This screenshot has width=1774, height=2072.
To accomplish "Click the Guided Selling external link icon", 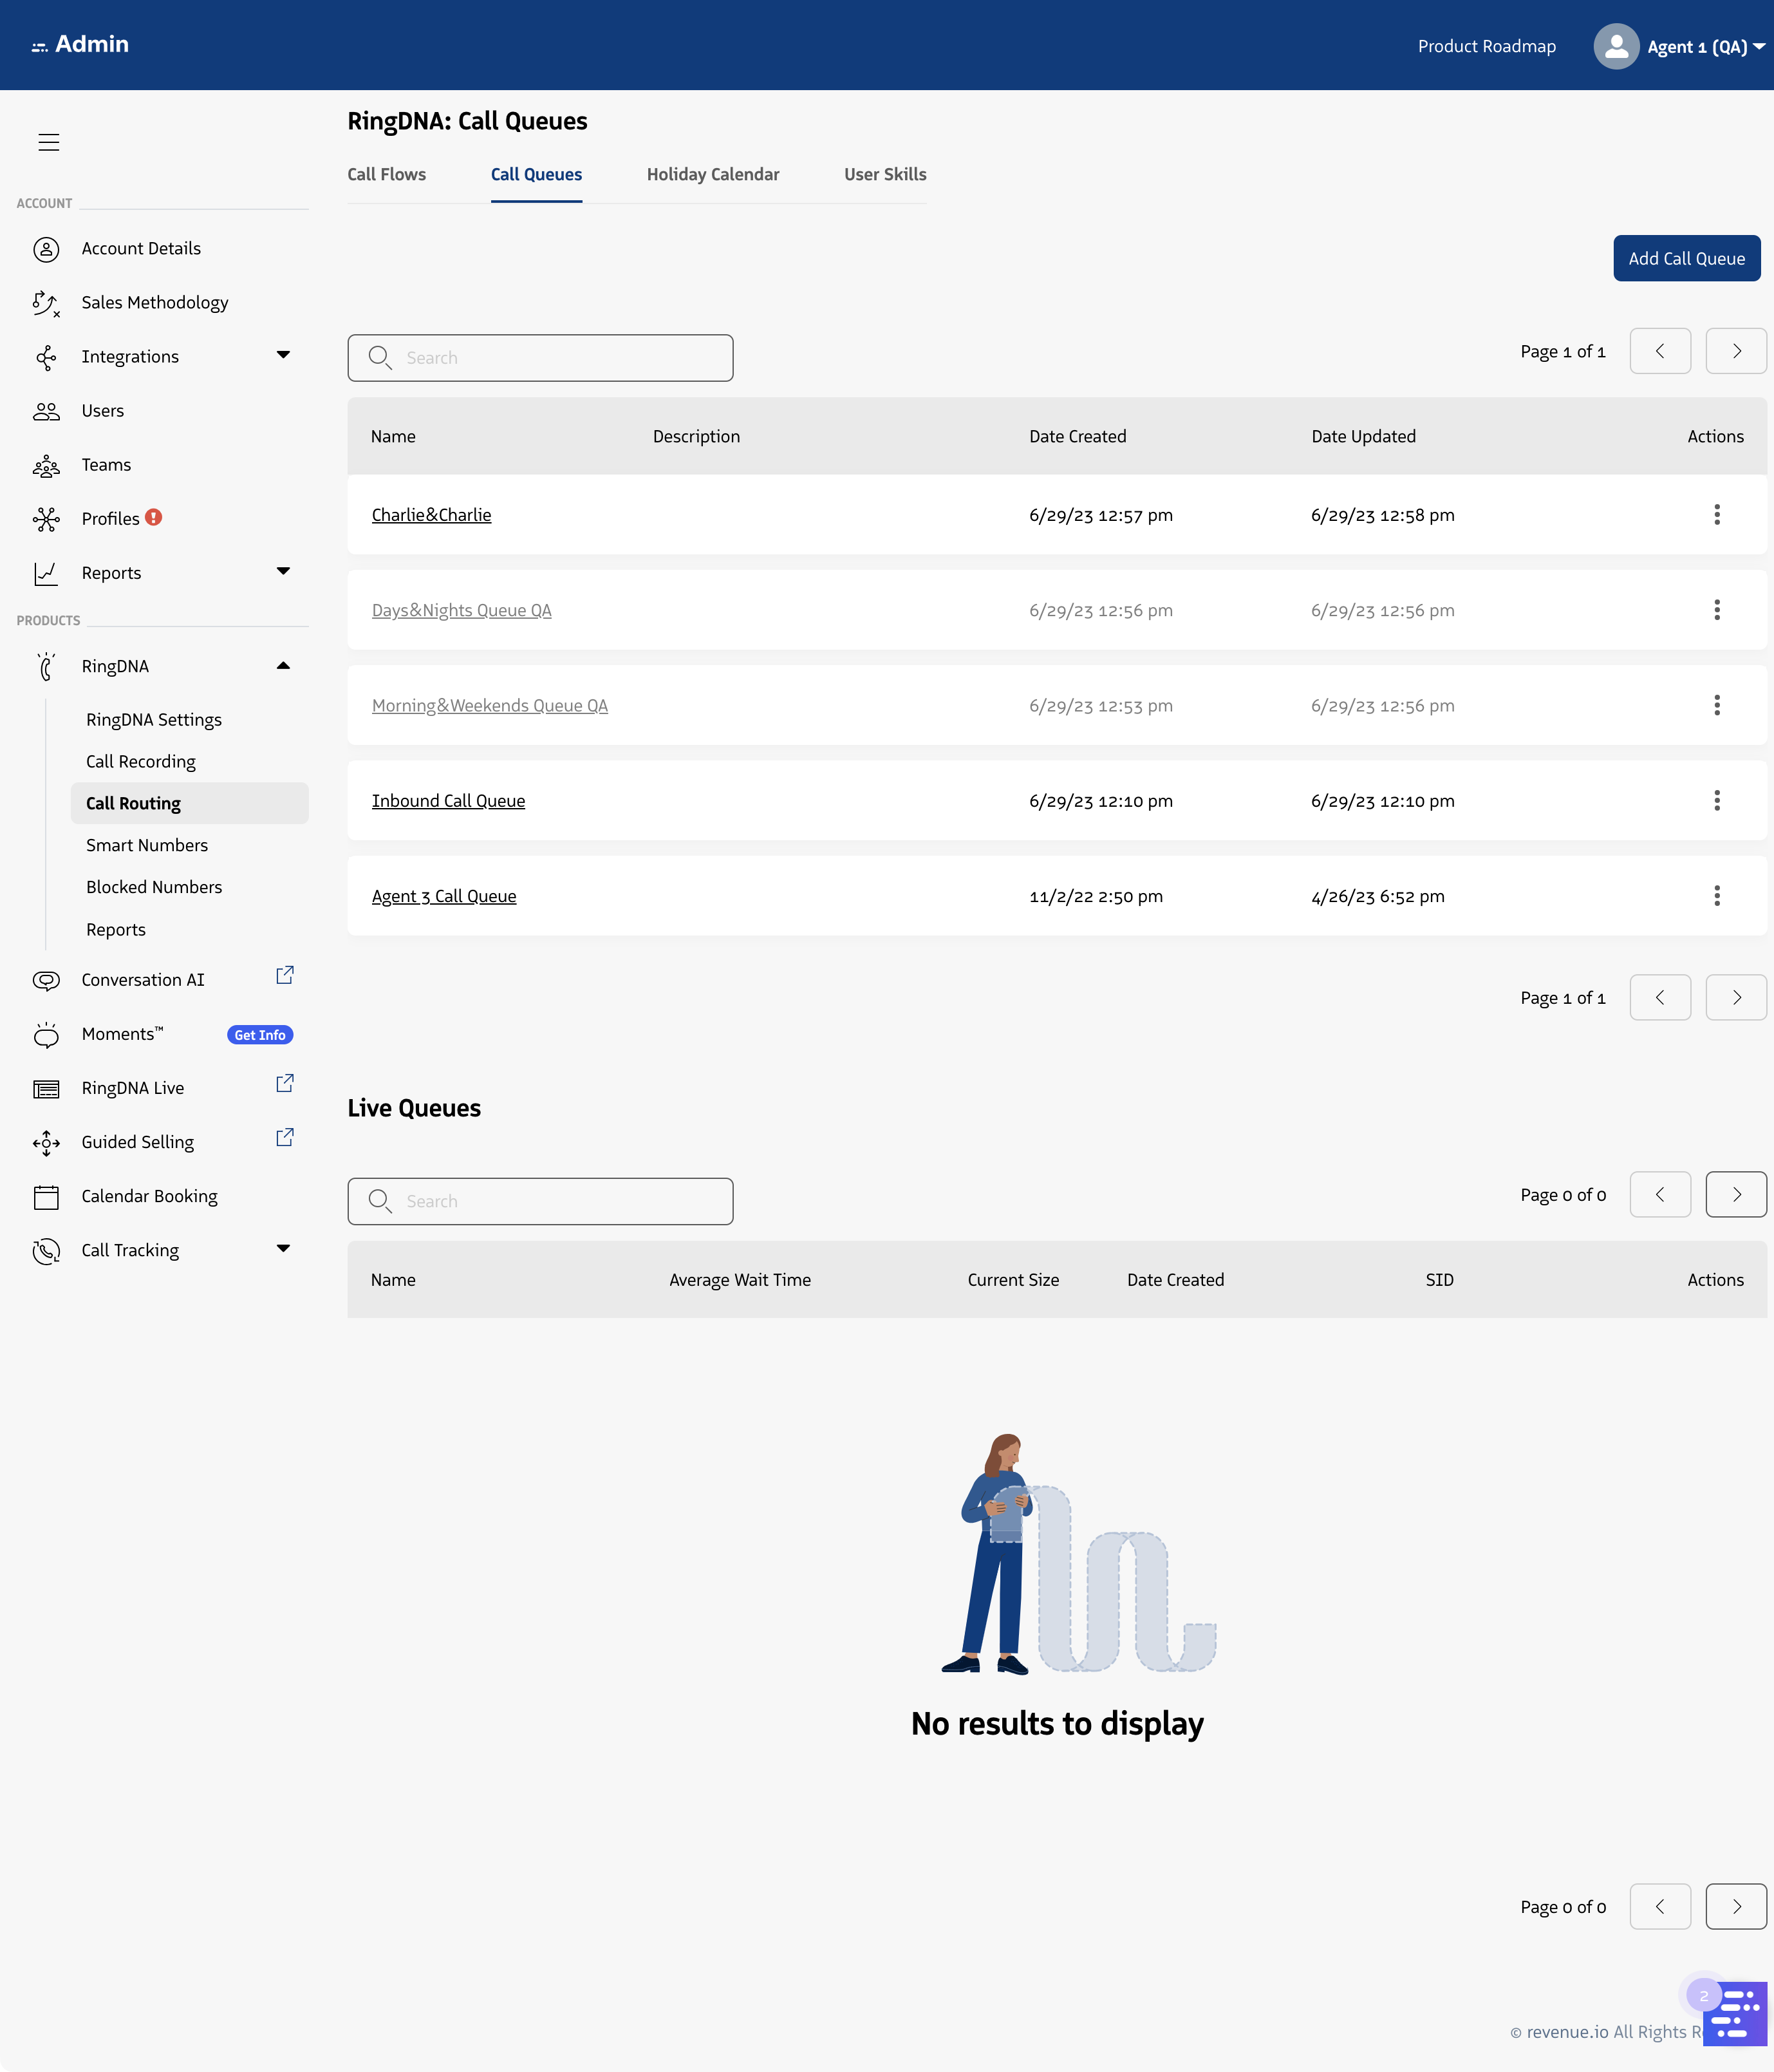I will click(x=285, y=1137).
